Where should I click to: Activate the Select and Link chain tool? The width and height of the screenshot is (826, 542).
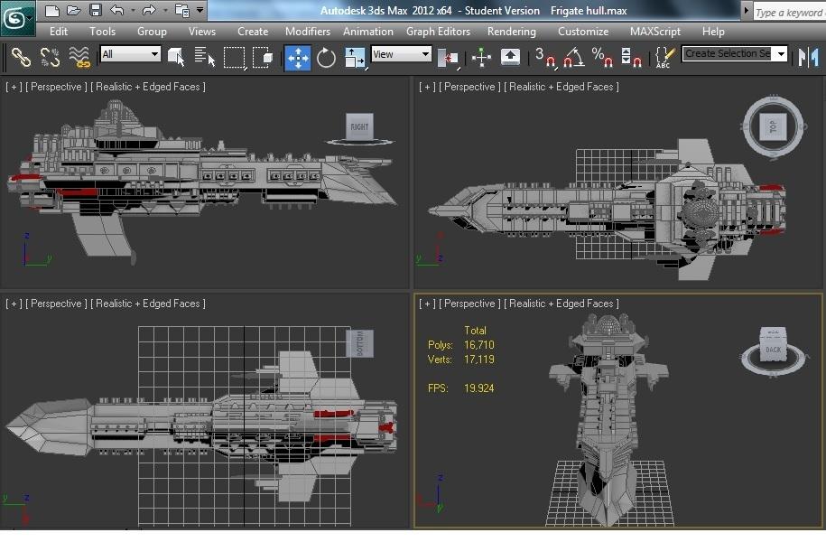click(21, 57)
